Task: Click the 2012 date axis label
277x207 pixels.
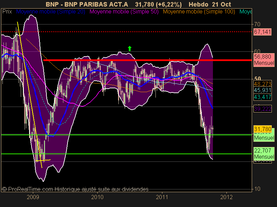Action: (x=226, y=197)
